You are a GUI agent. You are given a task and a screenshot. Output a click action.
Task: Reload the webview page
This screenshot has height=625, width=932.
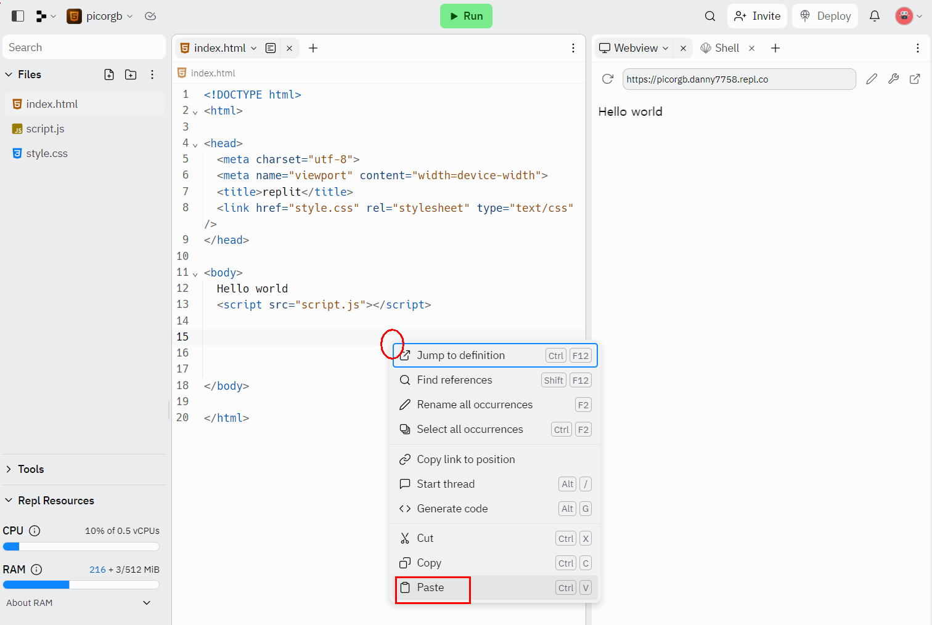(608, 79)
